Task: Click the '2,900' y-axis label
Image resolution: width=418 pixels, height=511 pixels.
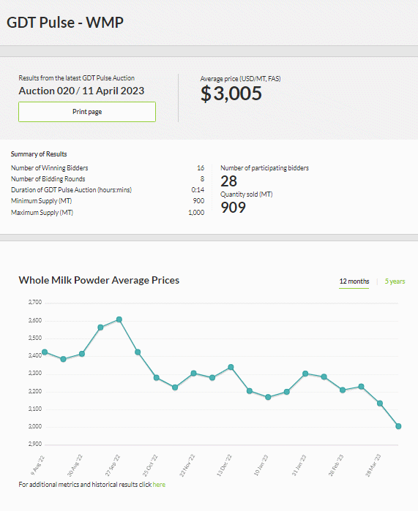Action: pyautogui.click(x=35, y=444)
